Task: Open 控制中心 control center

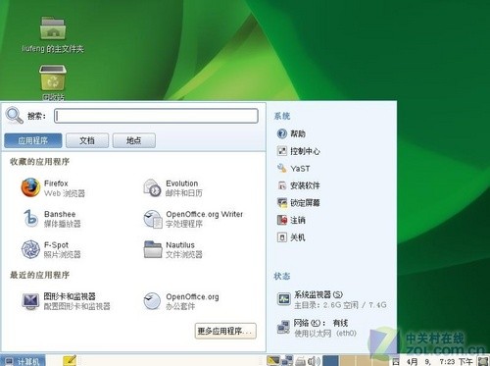Action: pyautogui.click(x=299, y=151)
